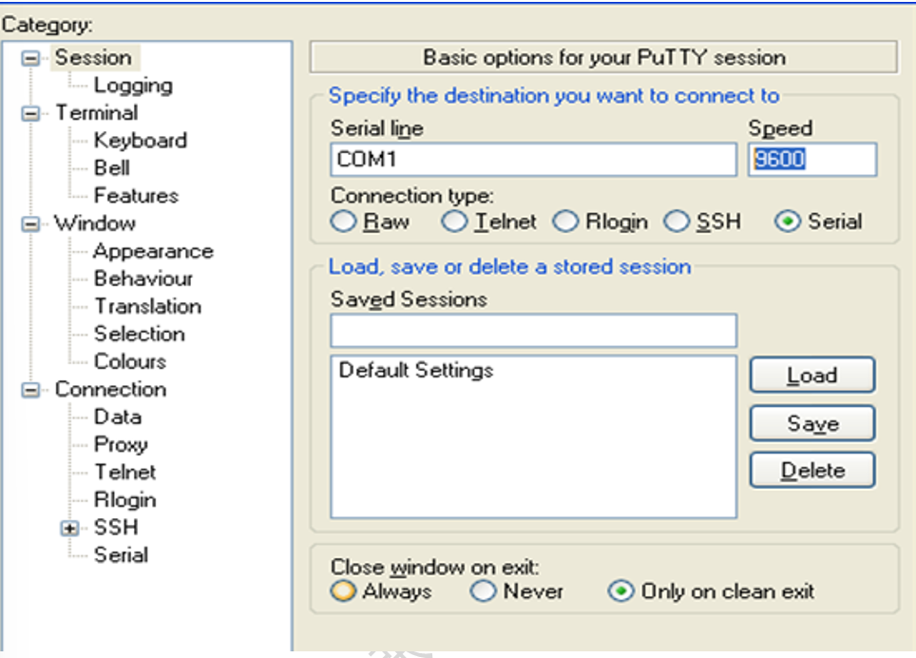Click the Load session button
The image size is (916, 658).
click(812, 375)
